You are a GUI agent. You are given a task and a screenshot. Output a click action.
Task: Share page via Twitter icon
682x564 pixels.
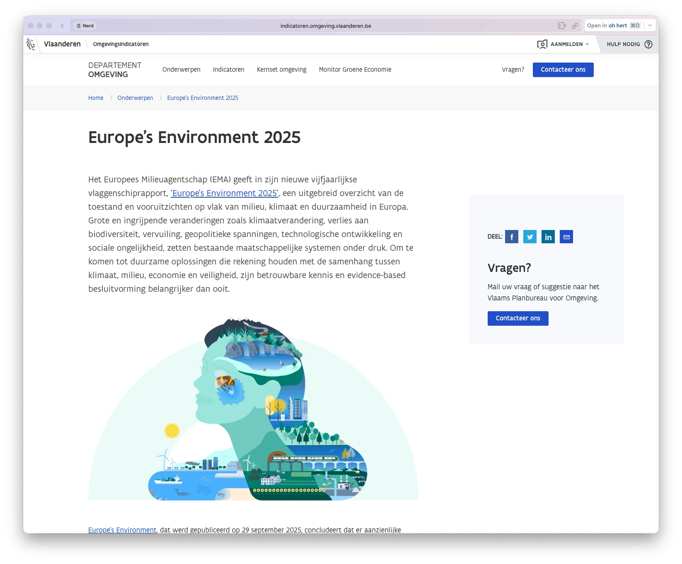[x=530, y=237]
